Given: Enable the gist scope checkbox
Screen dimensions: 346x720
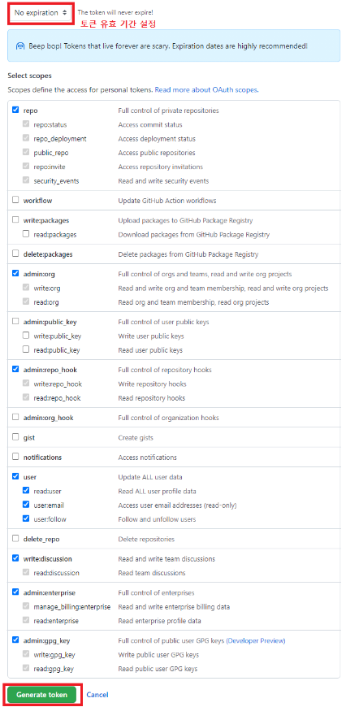Looking at the screenshot, I should click(15, 437).
